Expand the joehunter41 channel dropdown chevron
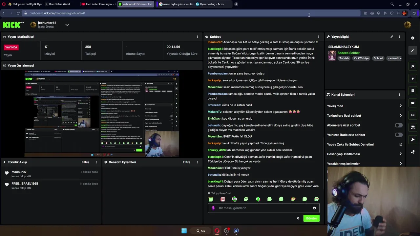Image resolution: width=420 pixels, height=236 pixels. coord(67,25)
